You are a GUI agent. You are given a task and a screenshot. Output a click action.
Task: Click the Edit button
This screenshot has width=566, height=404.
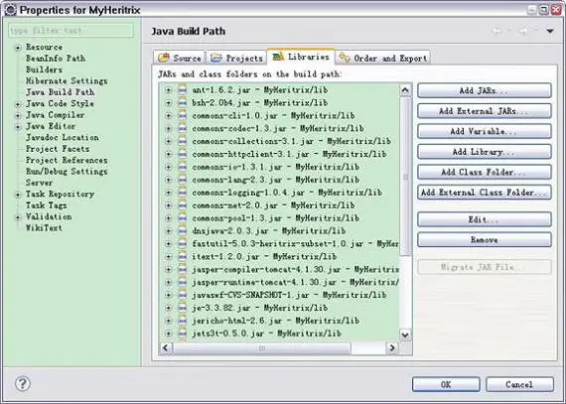click(485, 219)
